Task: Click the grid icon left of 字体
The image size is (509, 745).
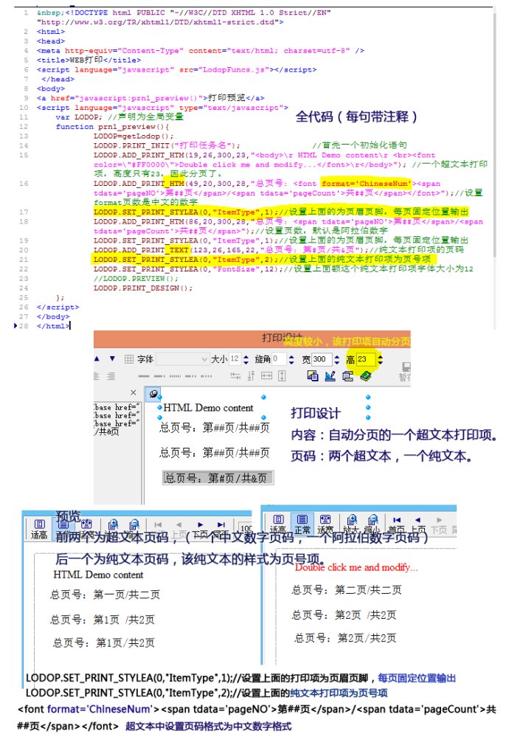Action: point(129,359)
